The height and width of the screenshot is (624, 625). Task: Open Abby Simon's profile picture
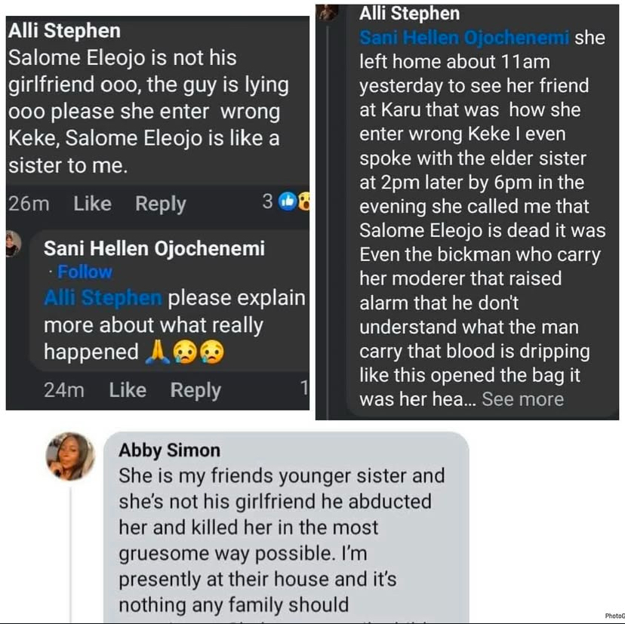tap(70, 456)
